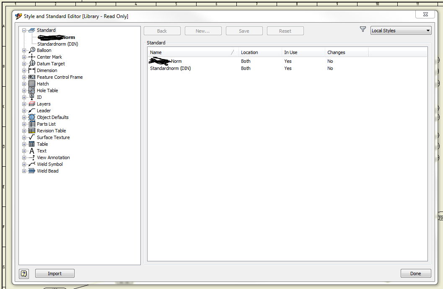This screenshot has width=443, height=289.
Task: Sort by the In Use column header
Action: point(303,52)
